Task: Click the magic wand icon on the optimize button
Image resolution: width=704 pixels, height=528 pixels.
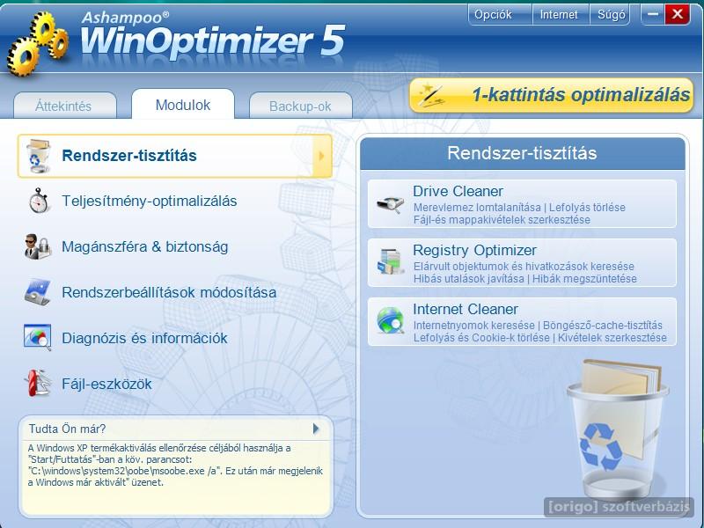Action: pyautogui.click(x=430, y=95)
